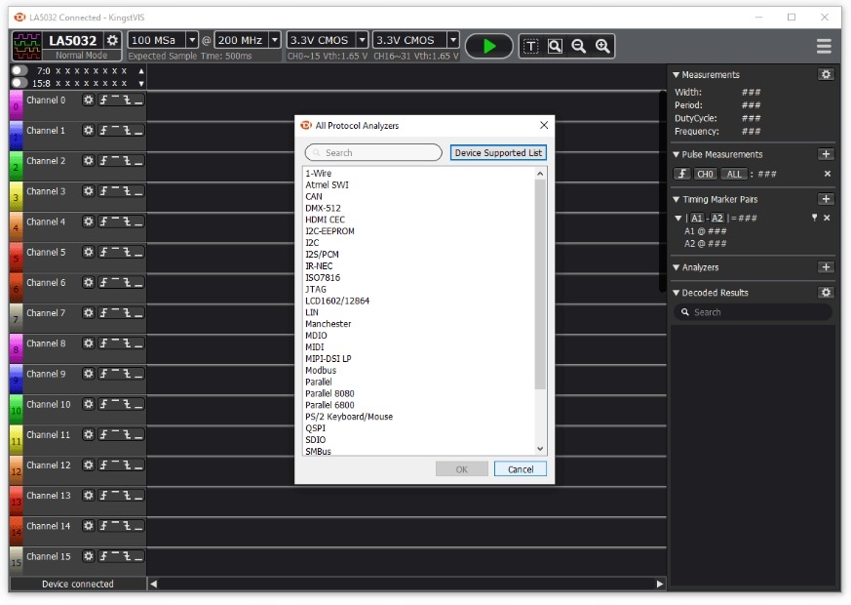Select JTAG protocol analyzer
This screenshot has width=851, height=605.
pos(316,289)
